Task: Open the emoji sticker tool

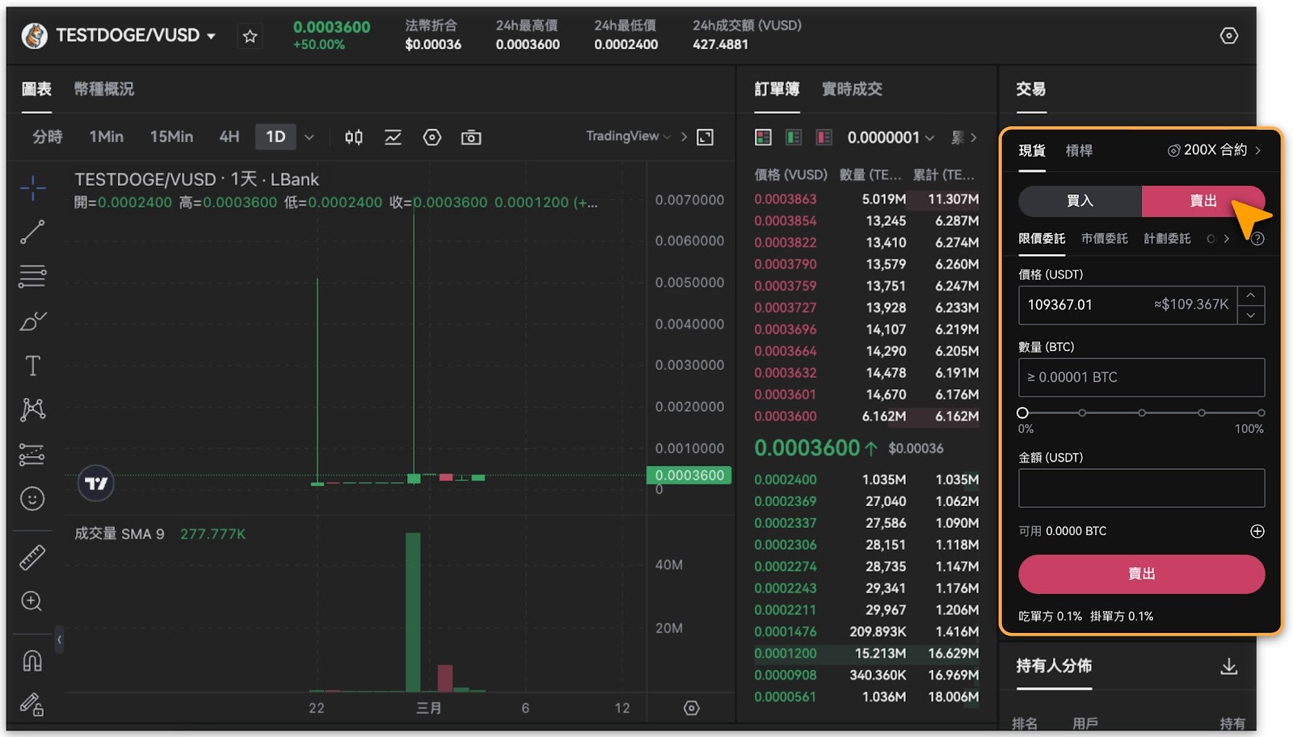Action: pyautogui.click(x=32, y=499)
